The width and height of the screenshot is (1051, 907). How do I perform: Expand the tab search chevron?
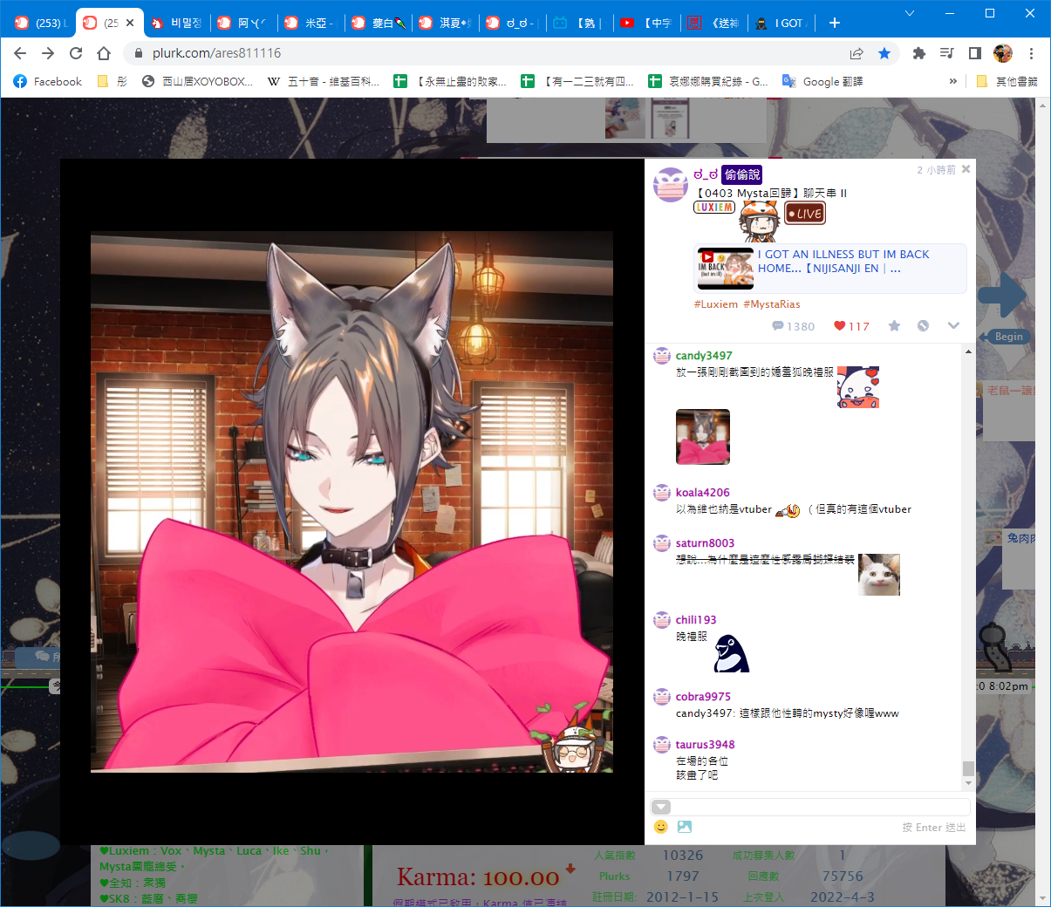point(910,13)
